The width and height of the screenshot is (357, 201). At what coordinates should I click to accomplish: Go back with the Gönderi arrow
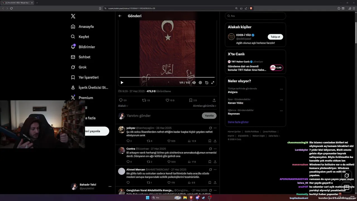tap(120, 16)
